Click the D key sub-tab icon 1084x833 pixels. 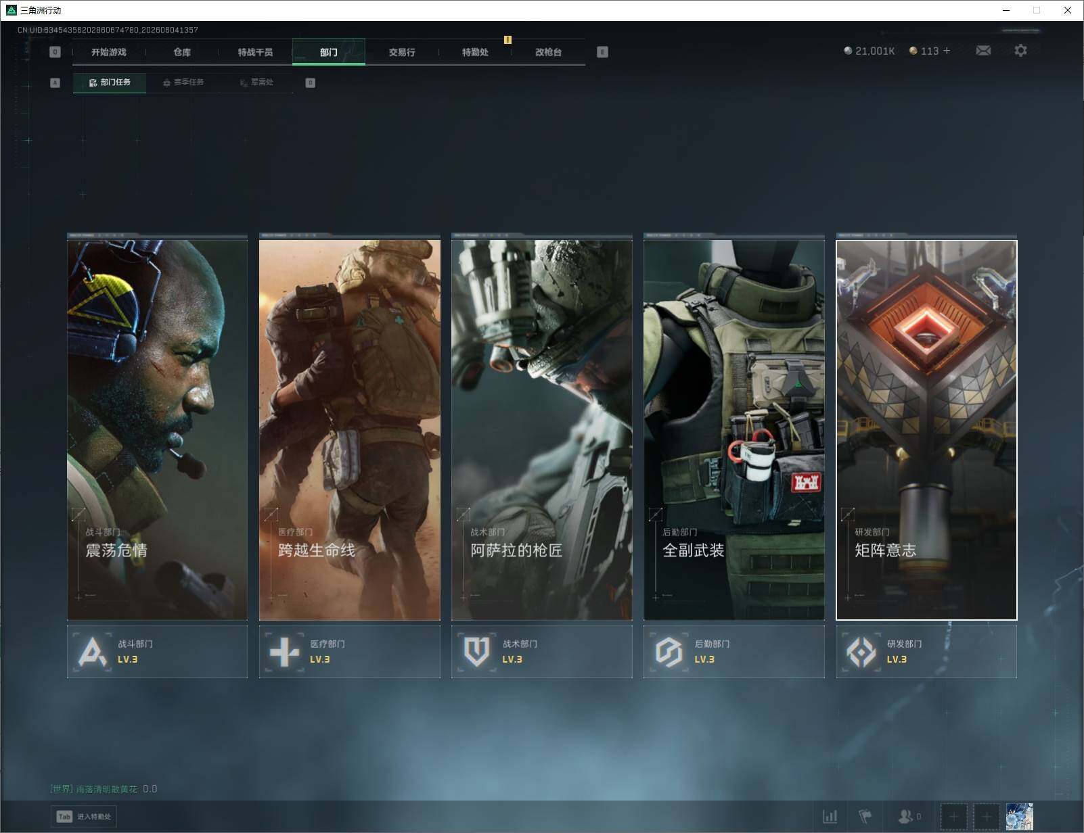[x=310, y=82]
